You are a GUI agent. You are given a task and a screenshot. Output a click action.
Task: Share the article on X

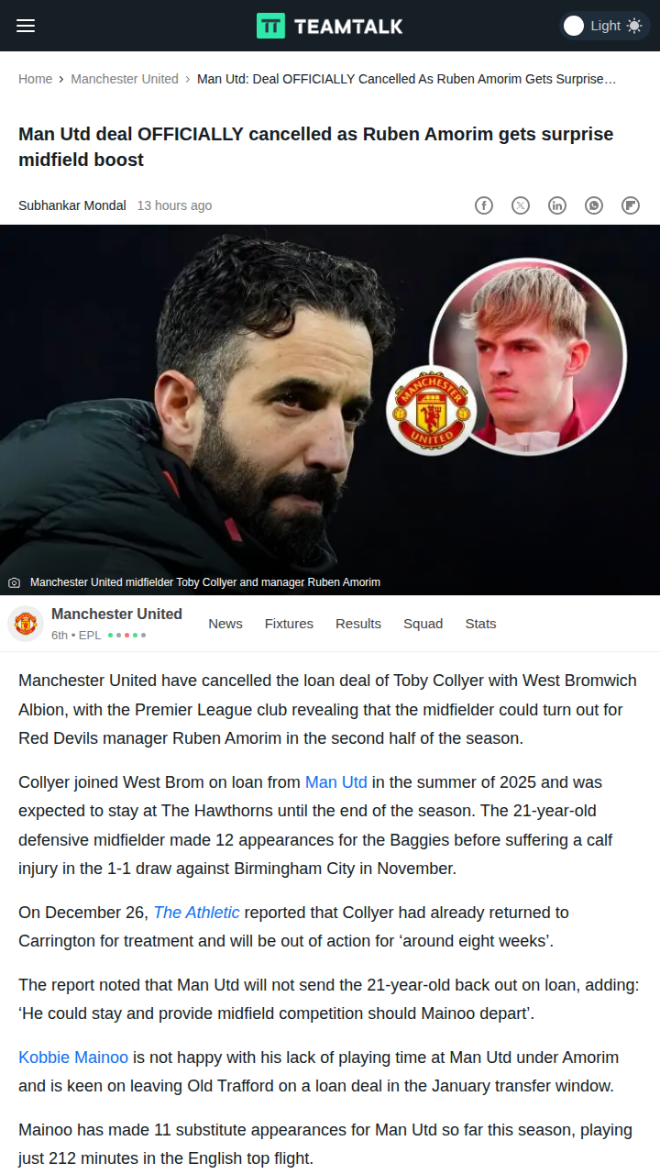[x=521, y=205]
